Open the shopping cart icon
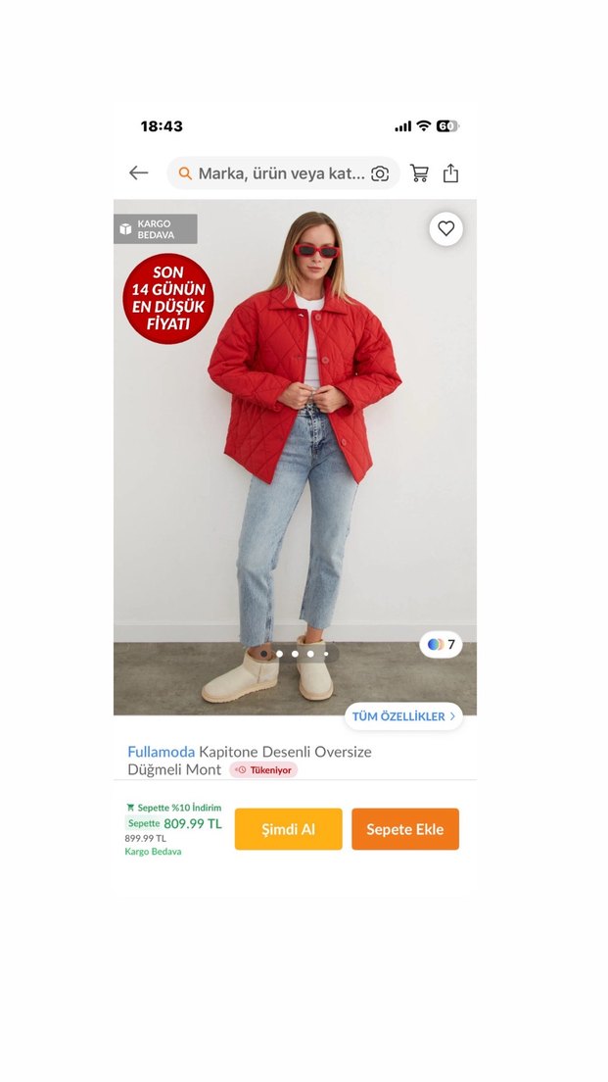Screen dimensions: 608x1082 419,173
